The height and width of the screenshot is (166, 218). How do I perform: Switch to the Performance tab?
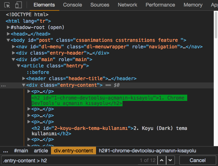pos(160,5)
